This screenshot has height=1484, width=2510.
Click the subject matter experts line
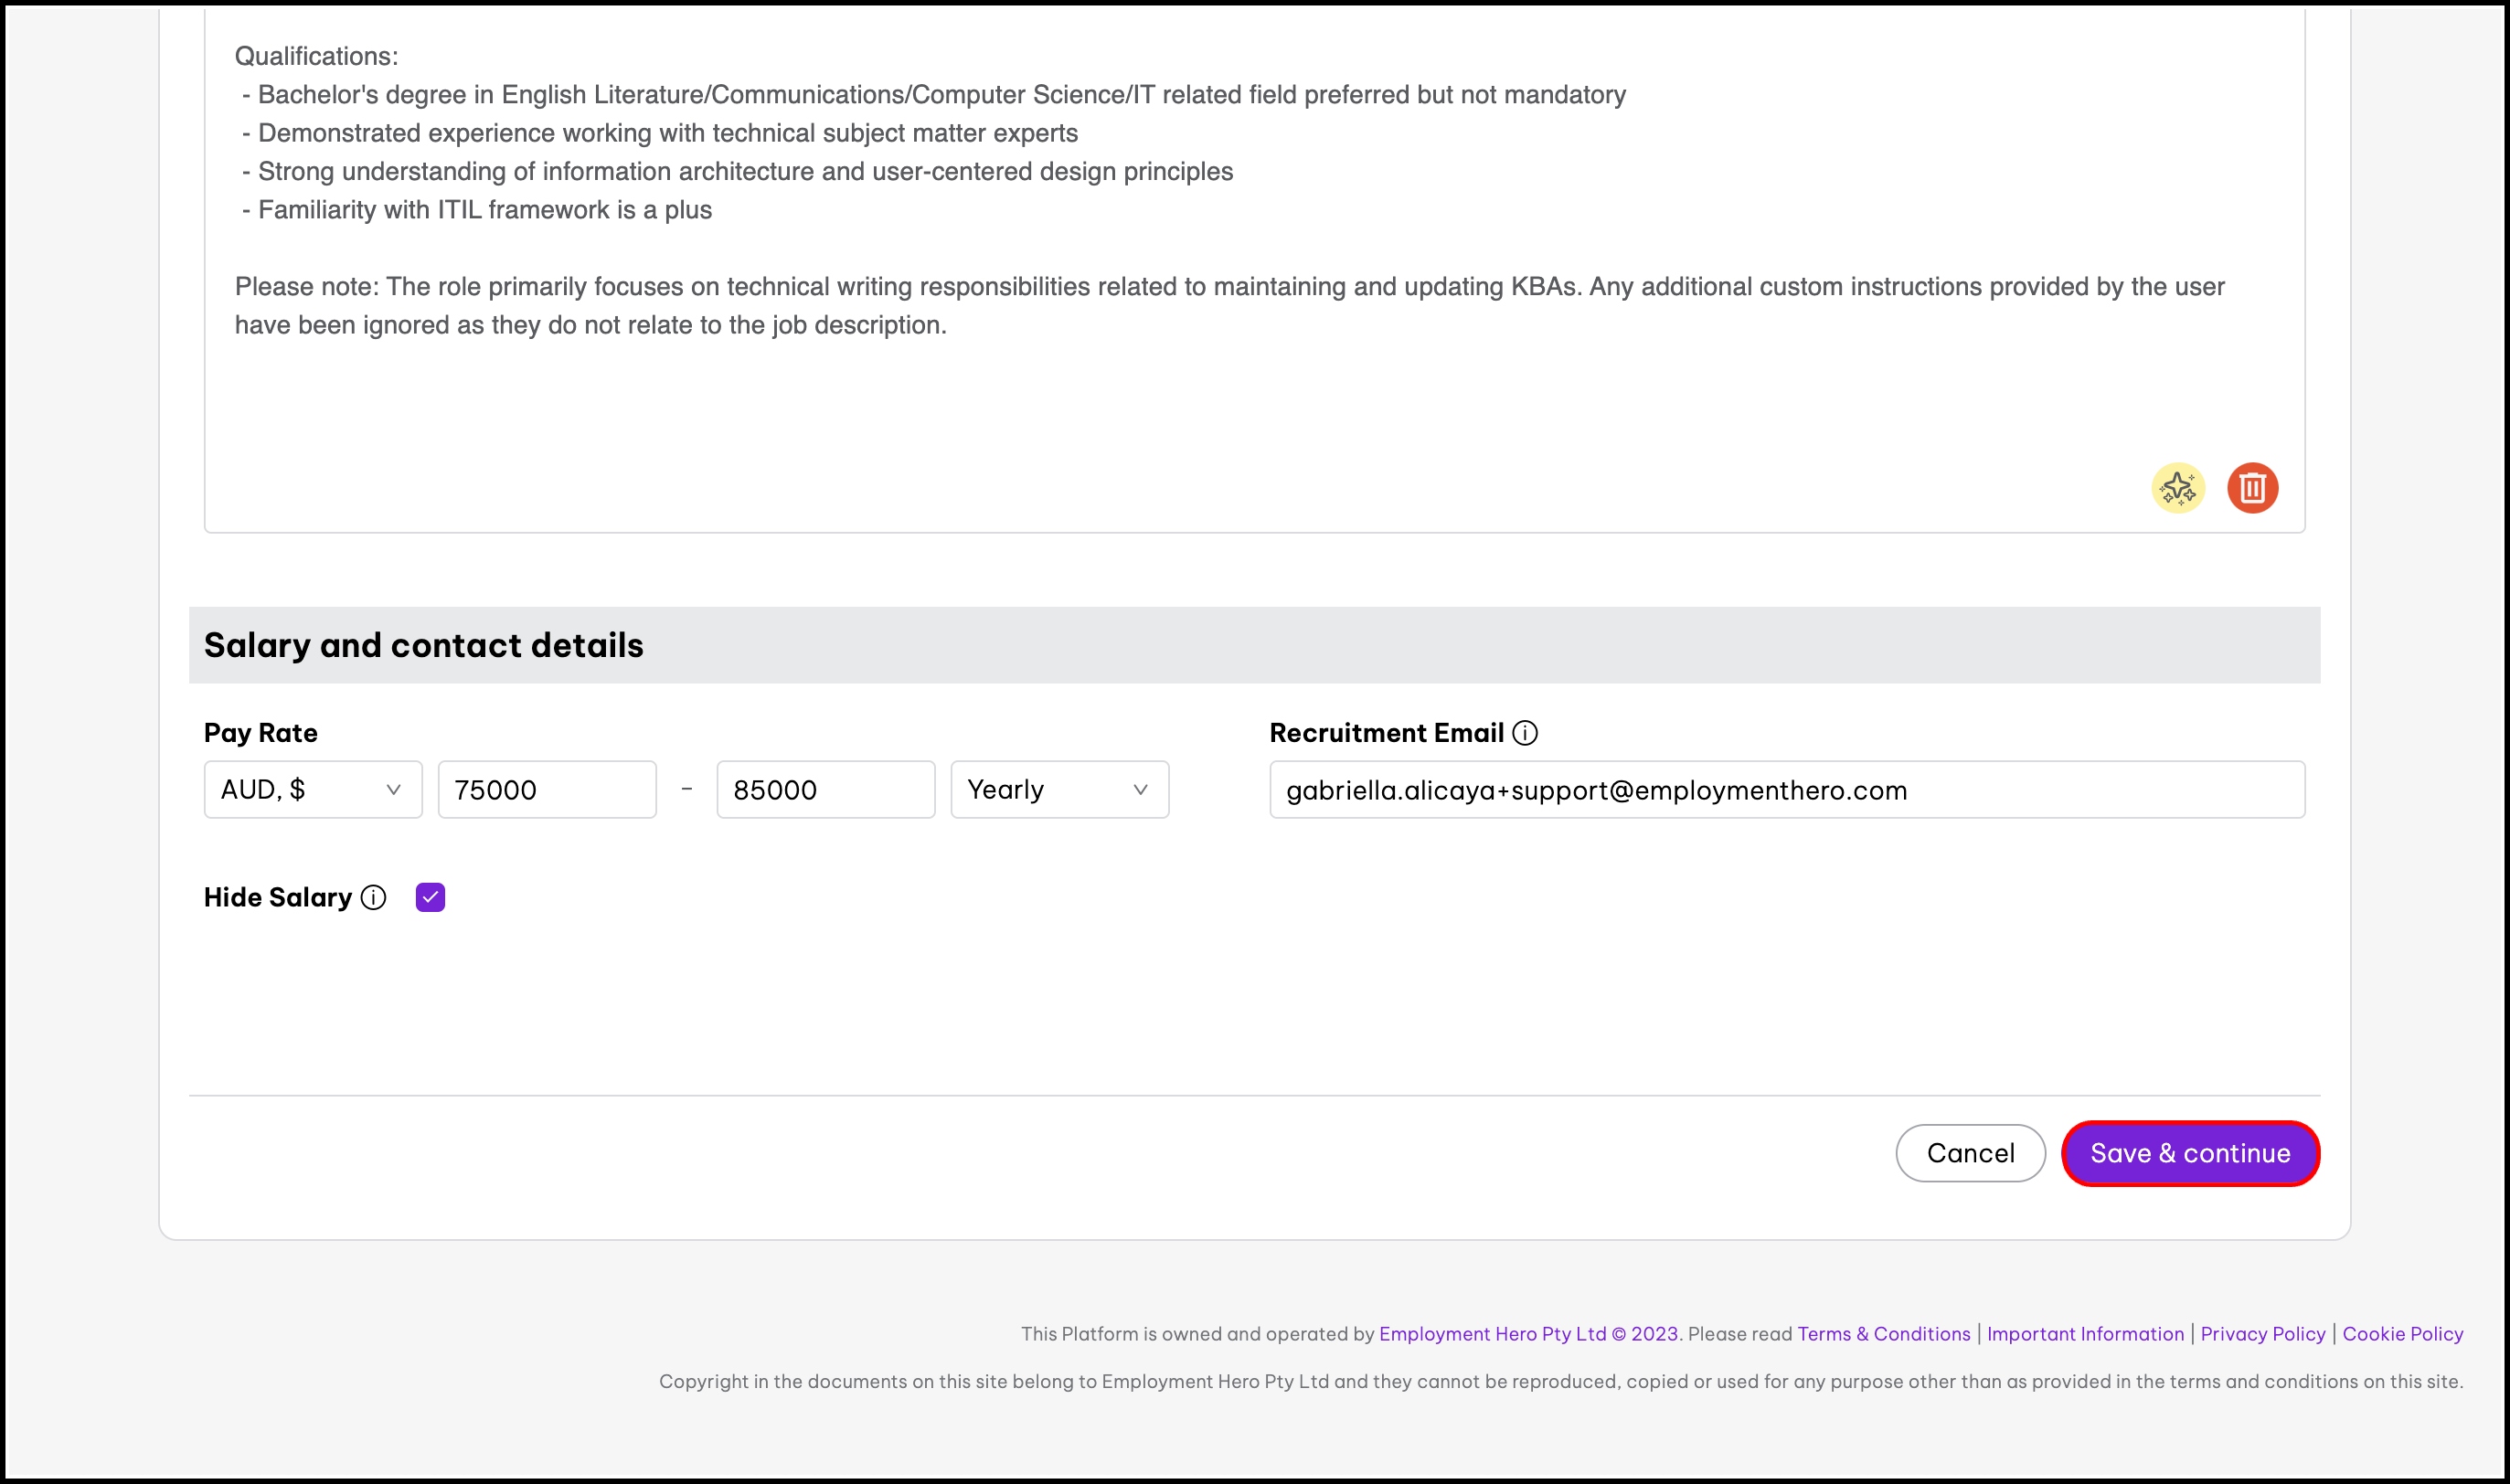[660, 133]
